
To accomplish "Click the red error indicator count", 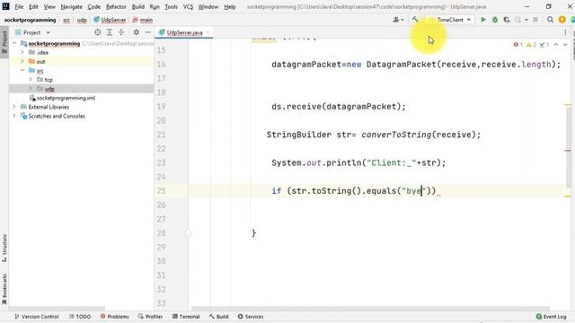I will click(517, 45).
